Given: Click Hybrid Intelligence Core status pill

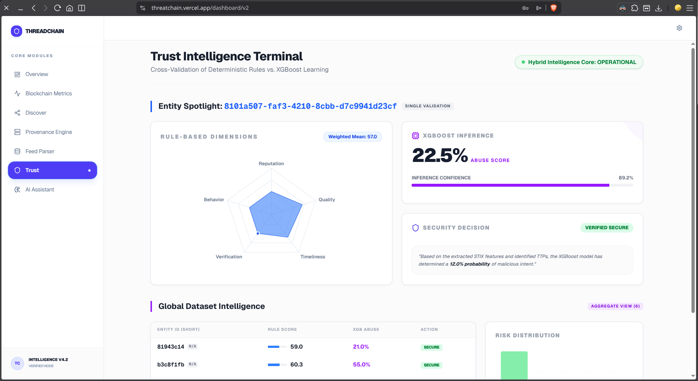Looking at the screenshot, I should (x=579, y=62).
